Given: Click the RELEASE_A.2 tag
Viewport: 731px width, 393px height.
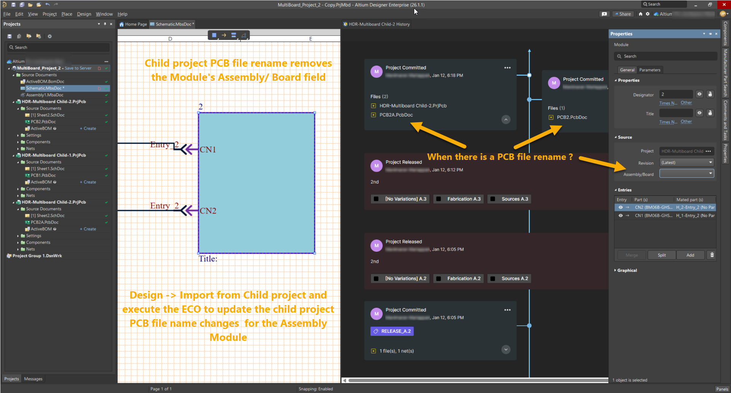Looking at the screenshot, I should tap(392, 331).
